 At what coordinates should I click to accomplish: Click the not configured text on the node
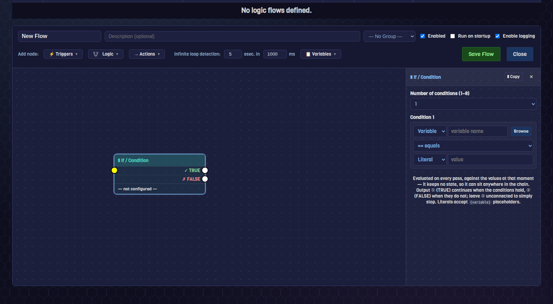coord(138,189)
